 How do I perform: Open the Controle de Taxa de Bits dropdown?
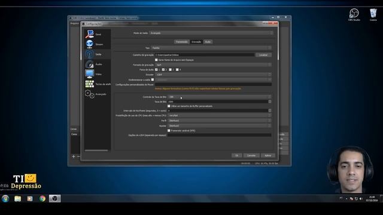click(x=220, y=97)
